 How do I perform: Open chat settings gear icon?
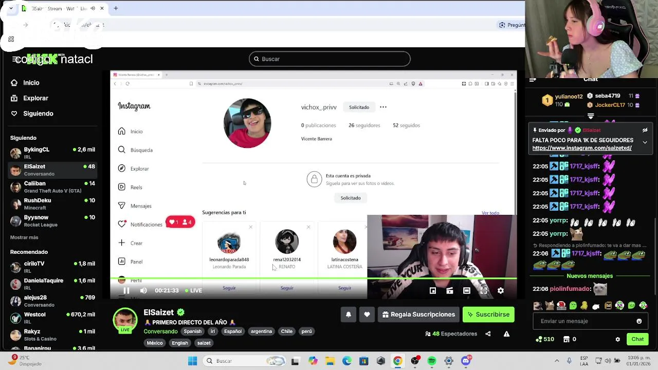click(617, 339)
